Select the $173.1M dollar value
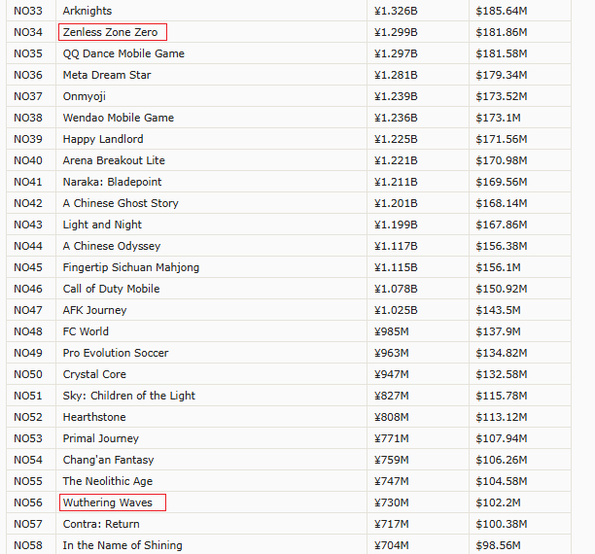 pos(498,118)
